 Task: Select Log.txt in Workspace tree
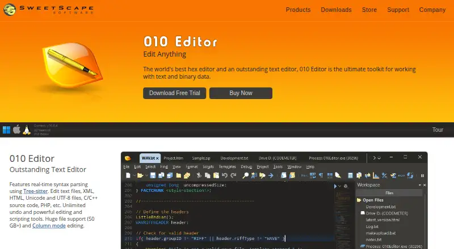coord(372,226)
